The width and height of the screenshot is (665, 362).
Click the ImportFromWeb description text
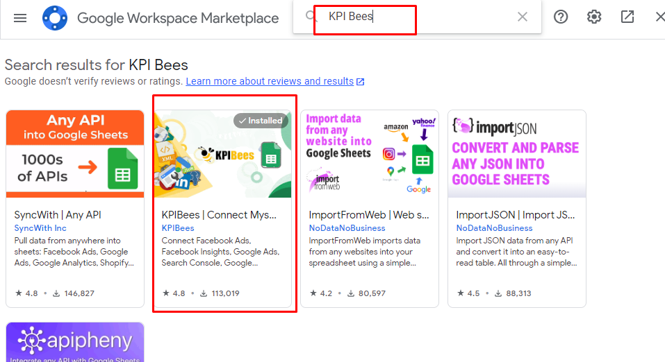pos(365,252)
